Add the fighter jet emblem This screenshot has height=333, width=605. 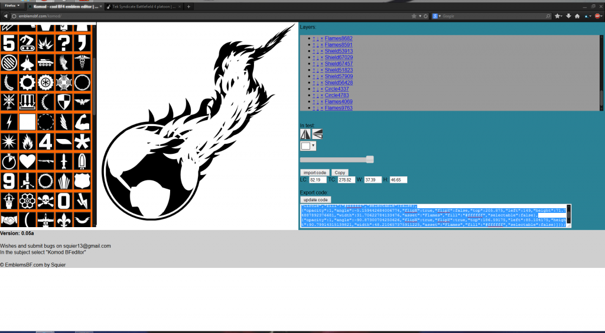(x=27, y=62)
